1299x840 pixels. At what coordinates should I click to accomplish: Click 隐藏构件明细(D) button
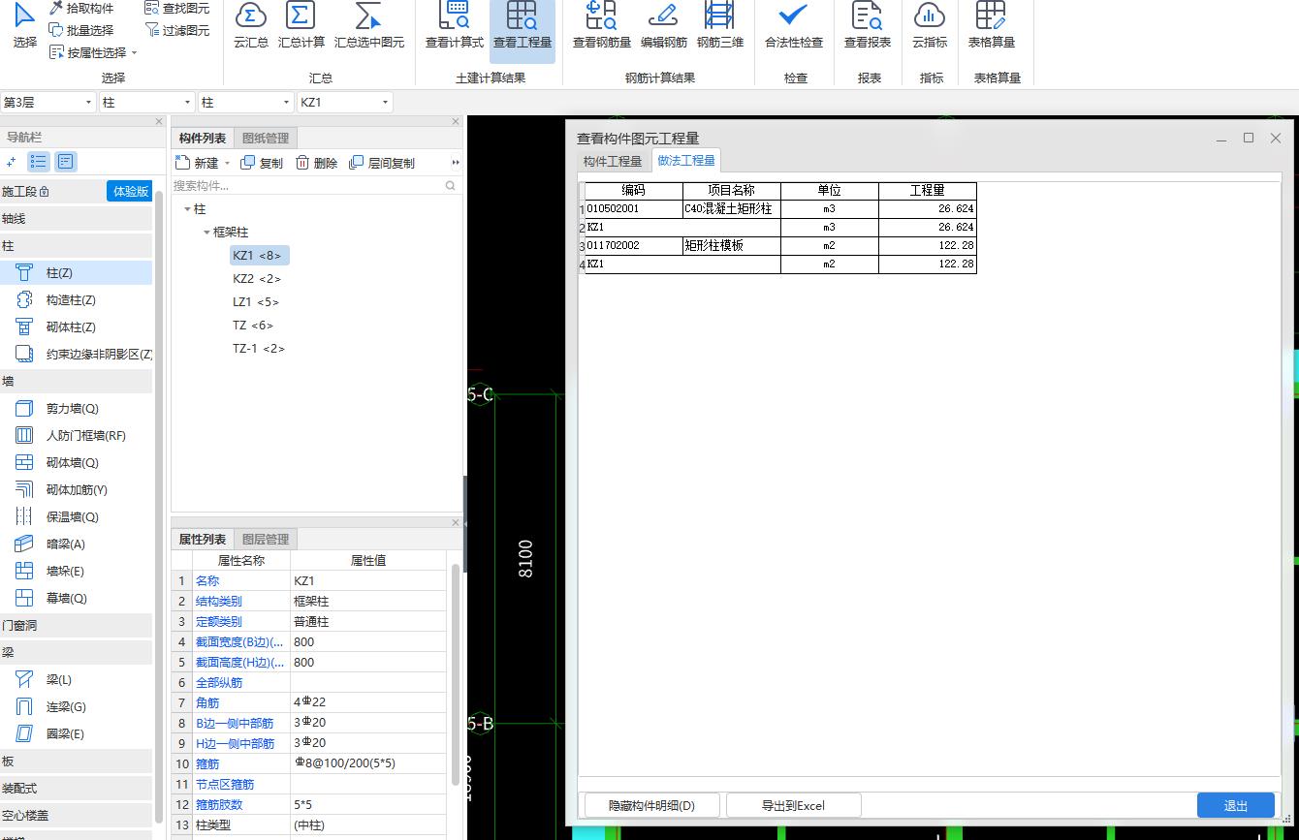tap(651, 805)
